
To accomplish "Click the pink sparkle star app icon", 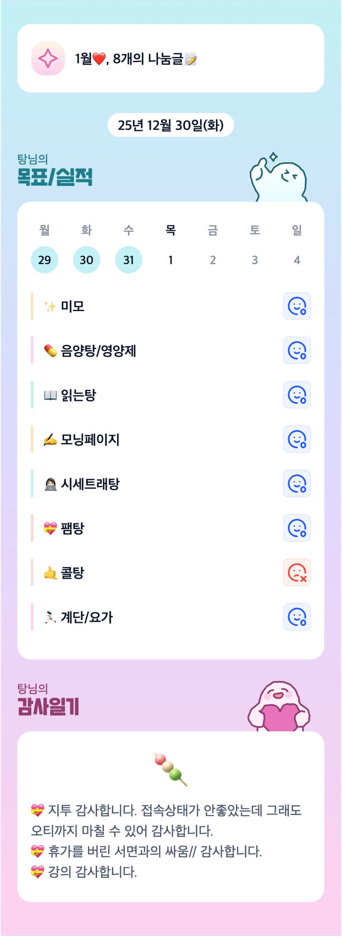I will tap(48, 58).
